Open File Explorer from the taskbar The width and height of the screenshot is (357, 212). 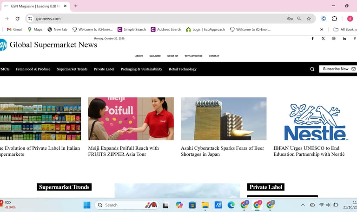(205, 205)
